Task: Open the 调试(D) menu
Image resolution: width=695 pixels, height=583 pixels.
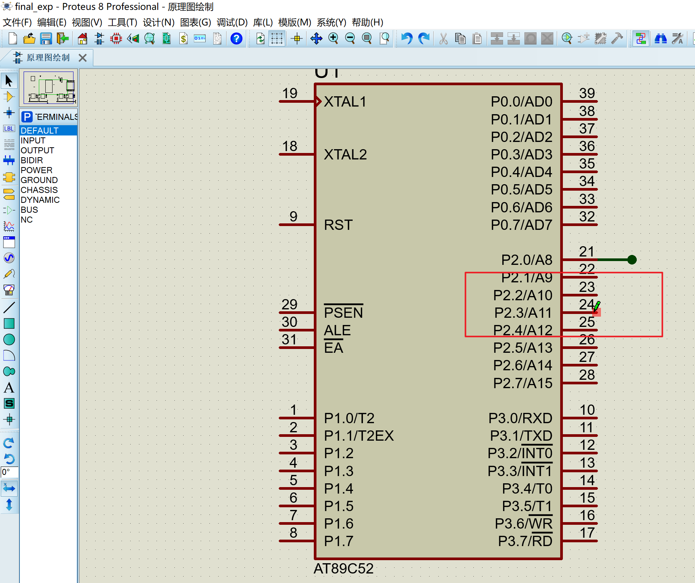Action: coord(232,22)
